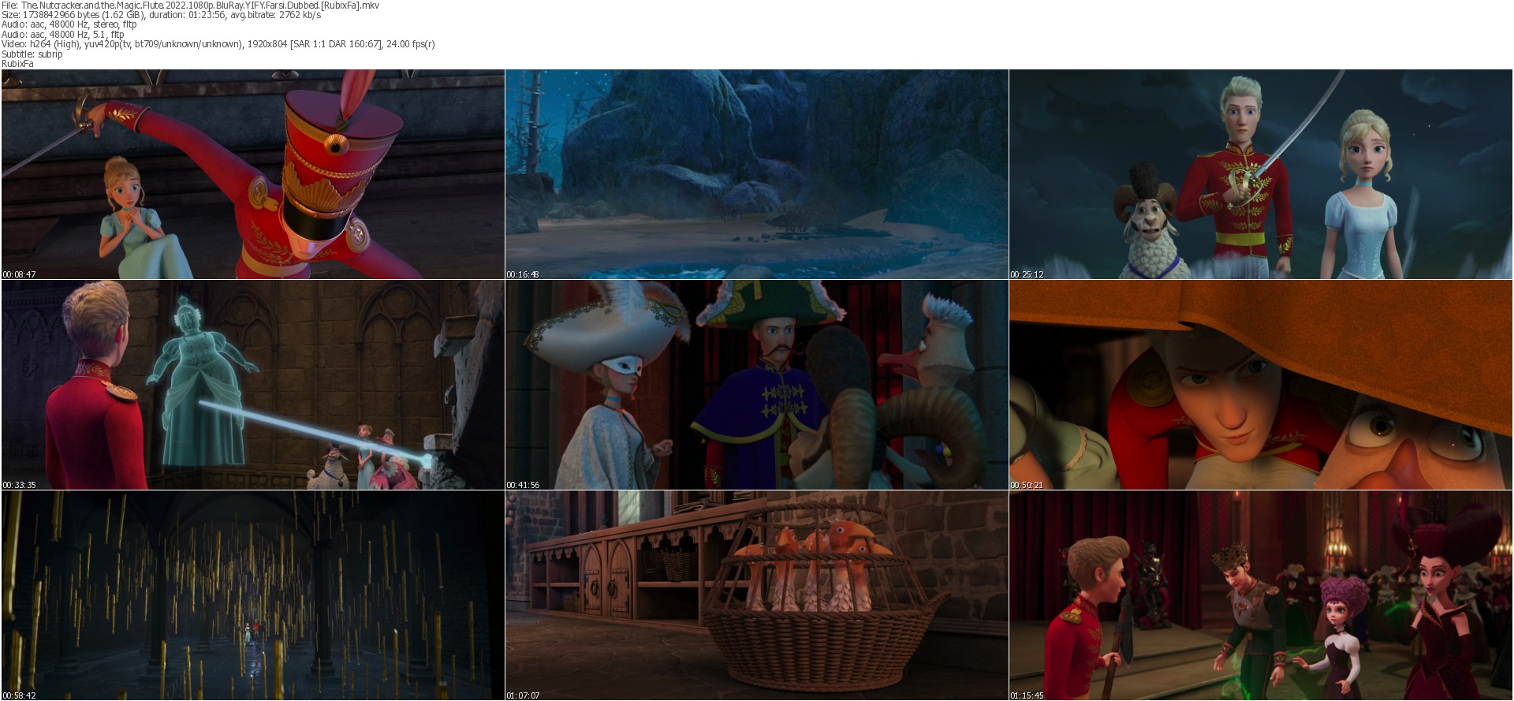Click the Subtitle: subrip line
1514x701 pixels.
(x=32, y=54)
